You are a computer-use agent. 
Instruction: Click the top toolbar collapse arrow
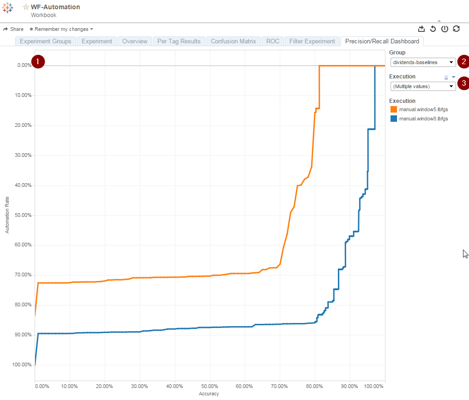(x=439, y=21)
